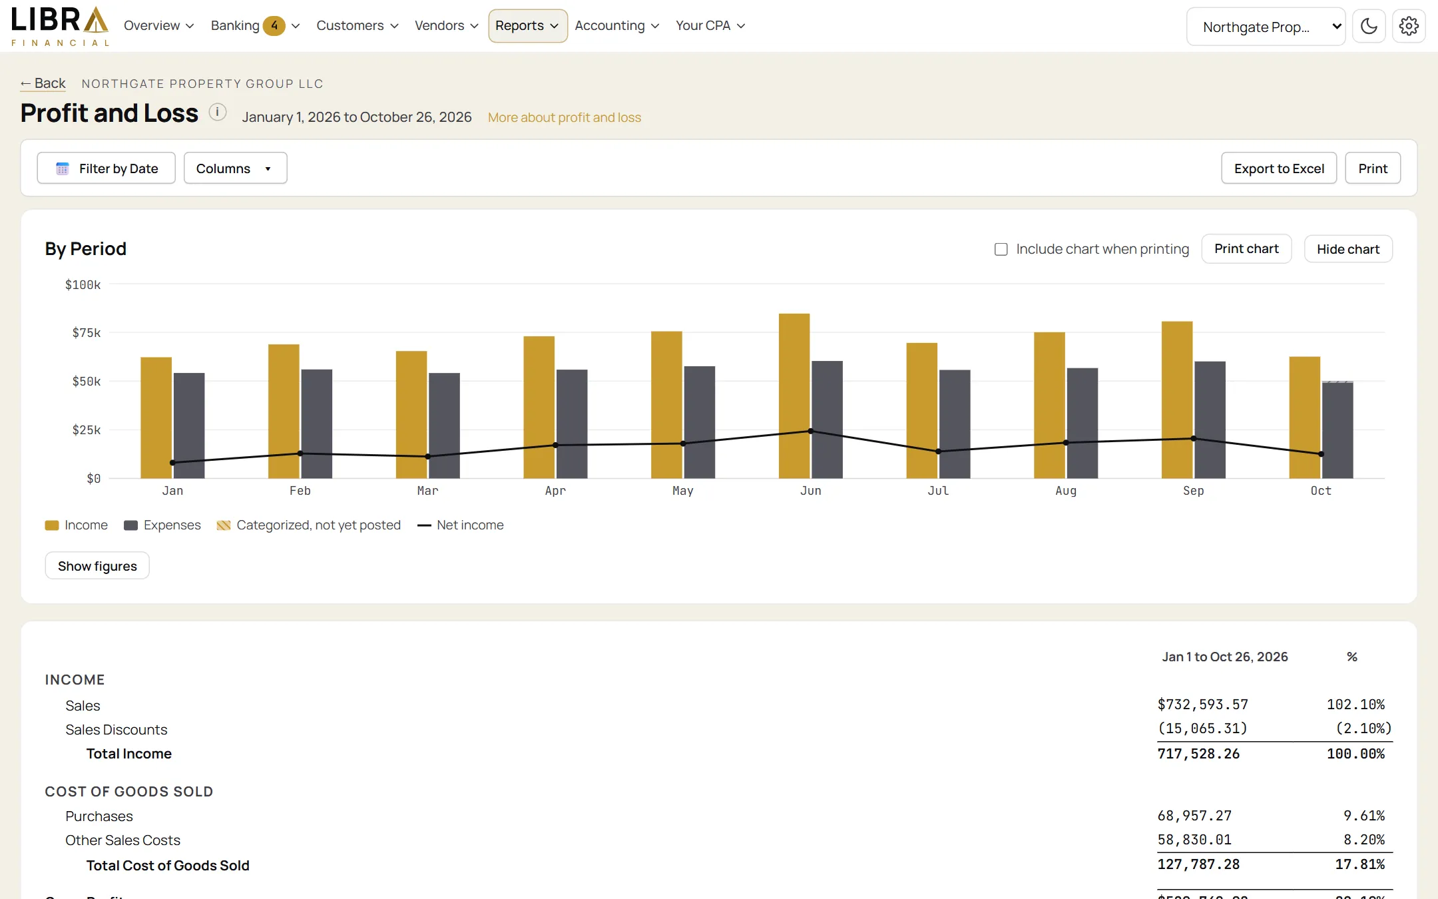
Task: Click Total Cost of Goods Sold label
Action: pos(168,866)
